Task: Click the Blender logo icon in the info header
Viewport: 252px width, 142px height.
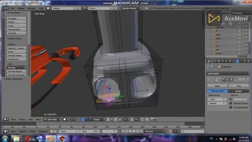Action: (146, 8)
